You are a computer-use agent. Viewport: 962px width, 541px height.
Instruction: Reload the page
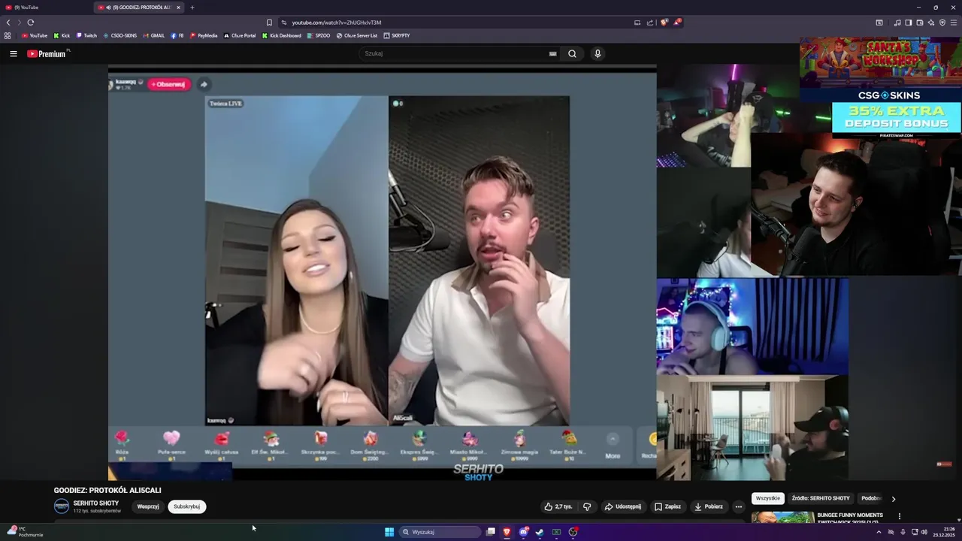pos(30,23)
